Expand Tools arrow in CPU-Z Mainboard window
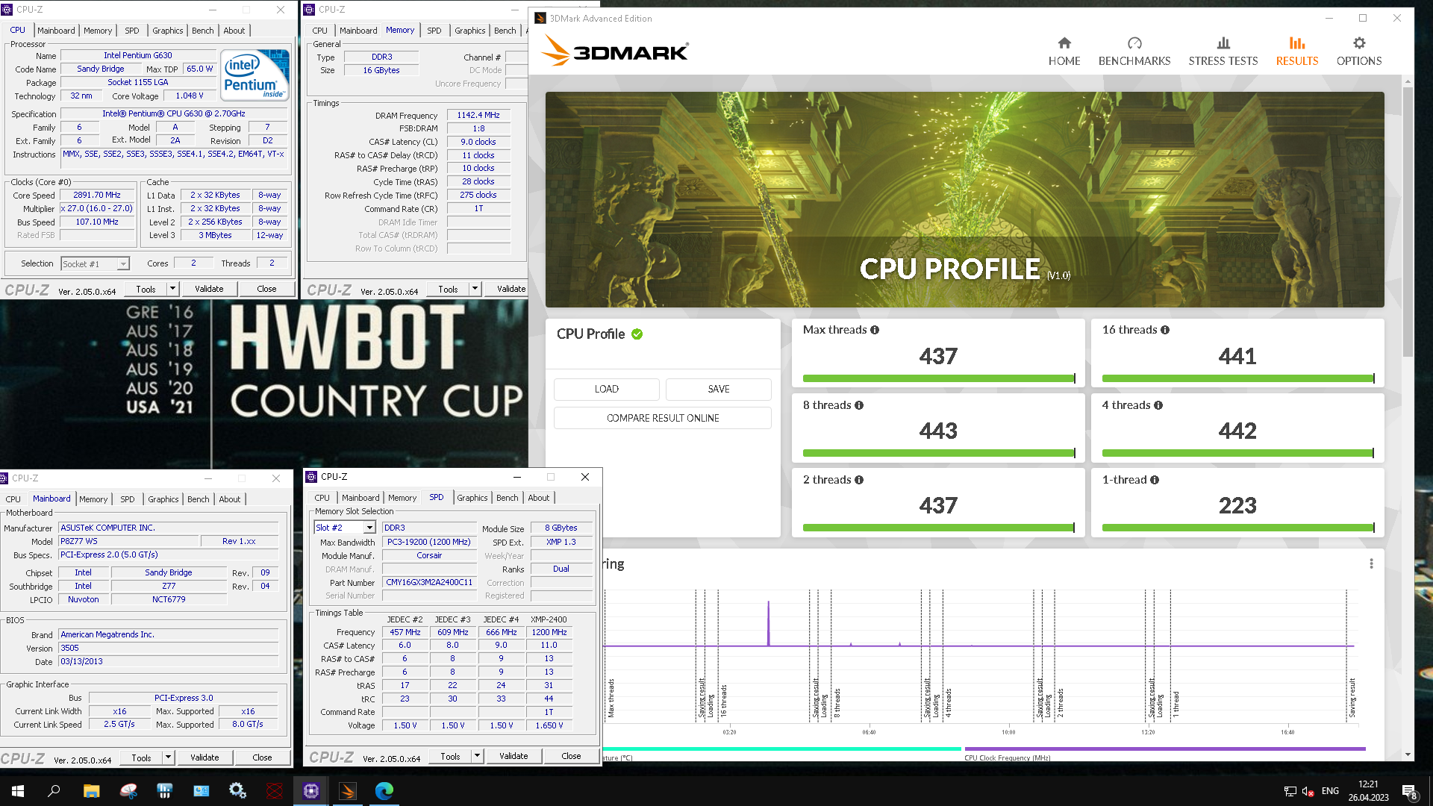The height and width of the screenshot is (806, 1433). click(168, 757)
